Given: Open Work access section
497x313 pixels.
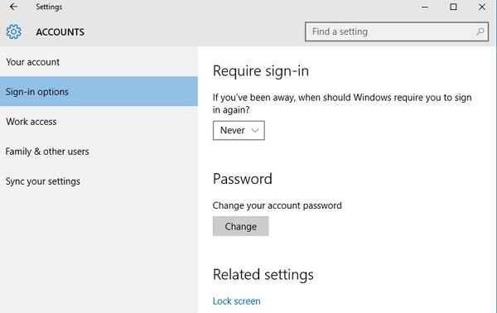Looking at the screenshot, I should click(x=99, y=122).
